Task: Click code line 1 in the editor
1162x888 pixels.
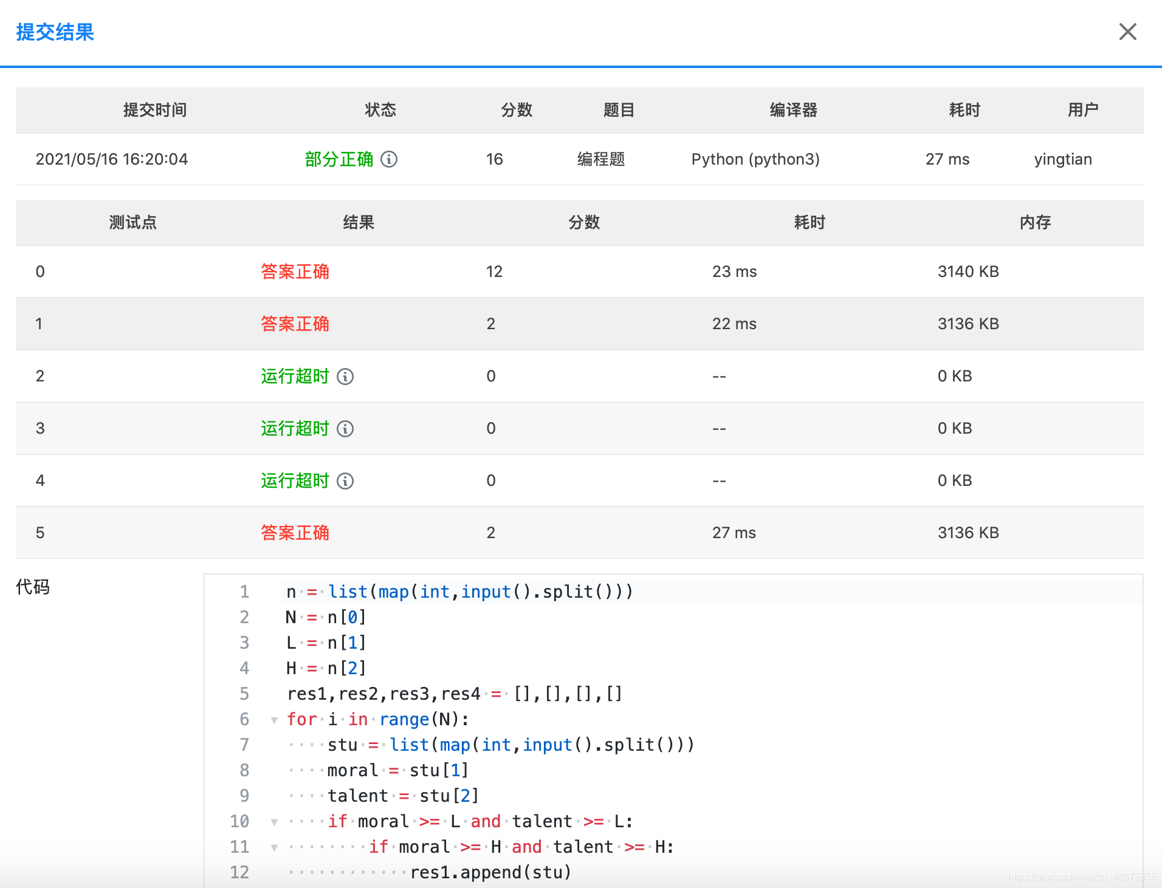Action: pos(459,592)
